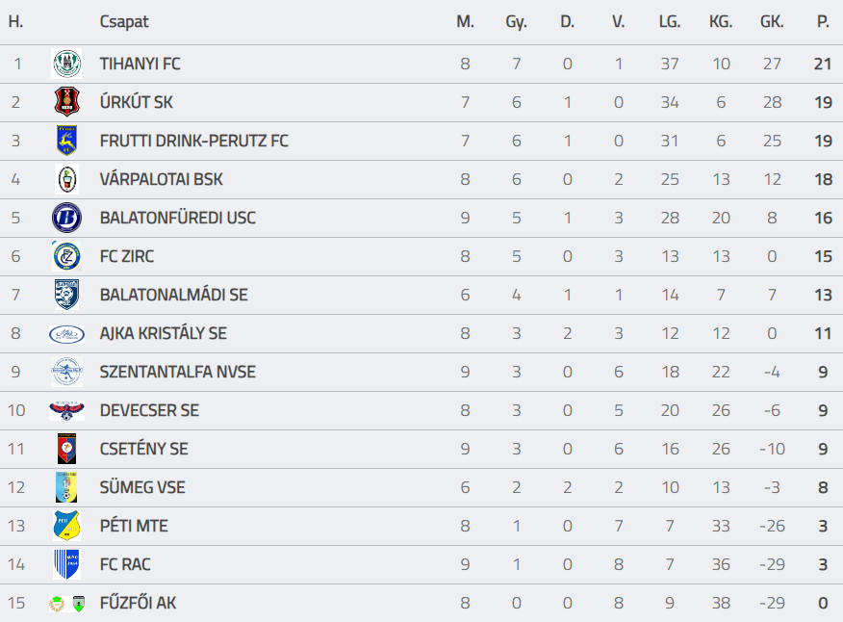Viewport: 843px width, 622px height.
Task: Click the Balatonalmádi SE team crest
Action: [x=66, y=296]
